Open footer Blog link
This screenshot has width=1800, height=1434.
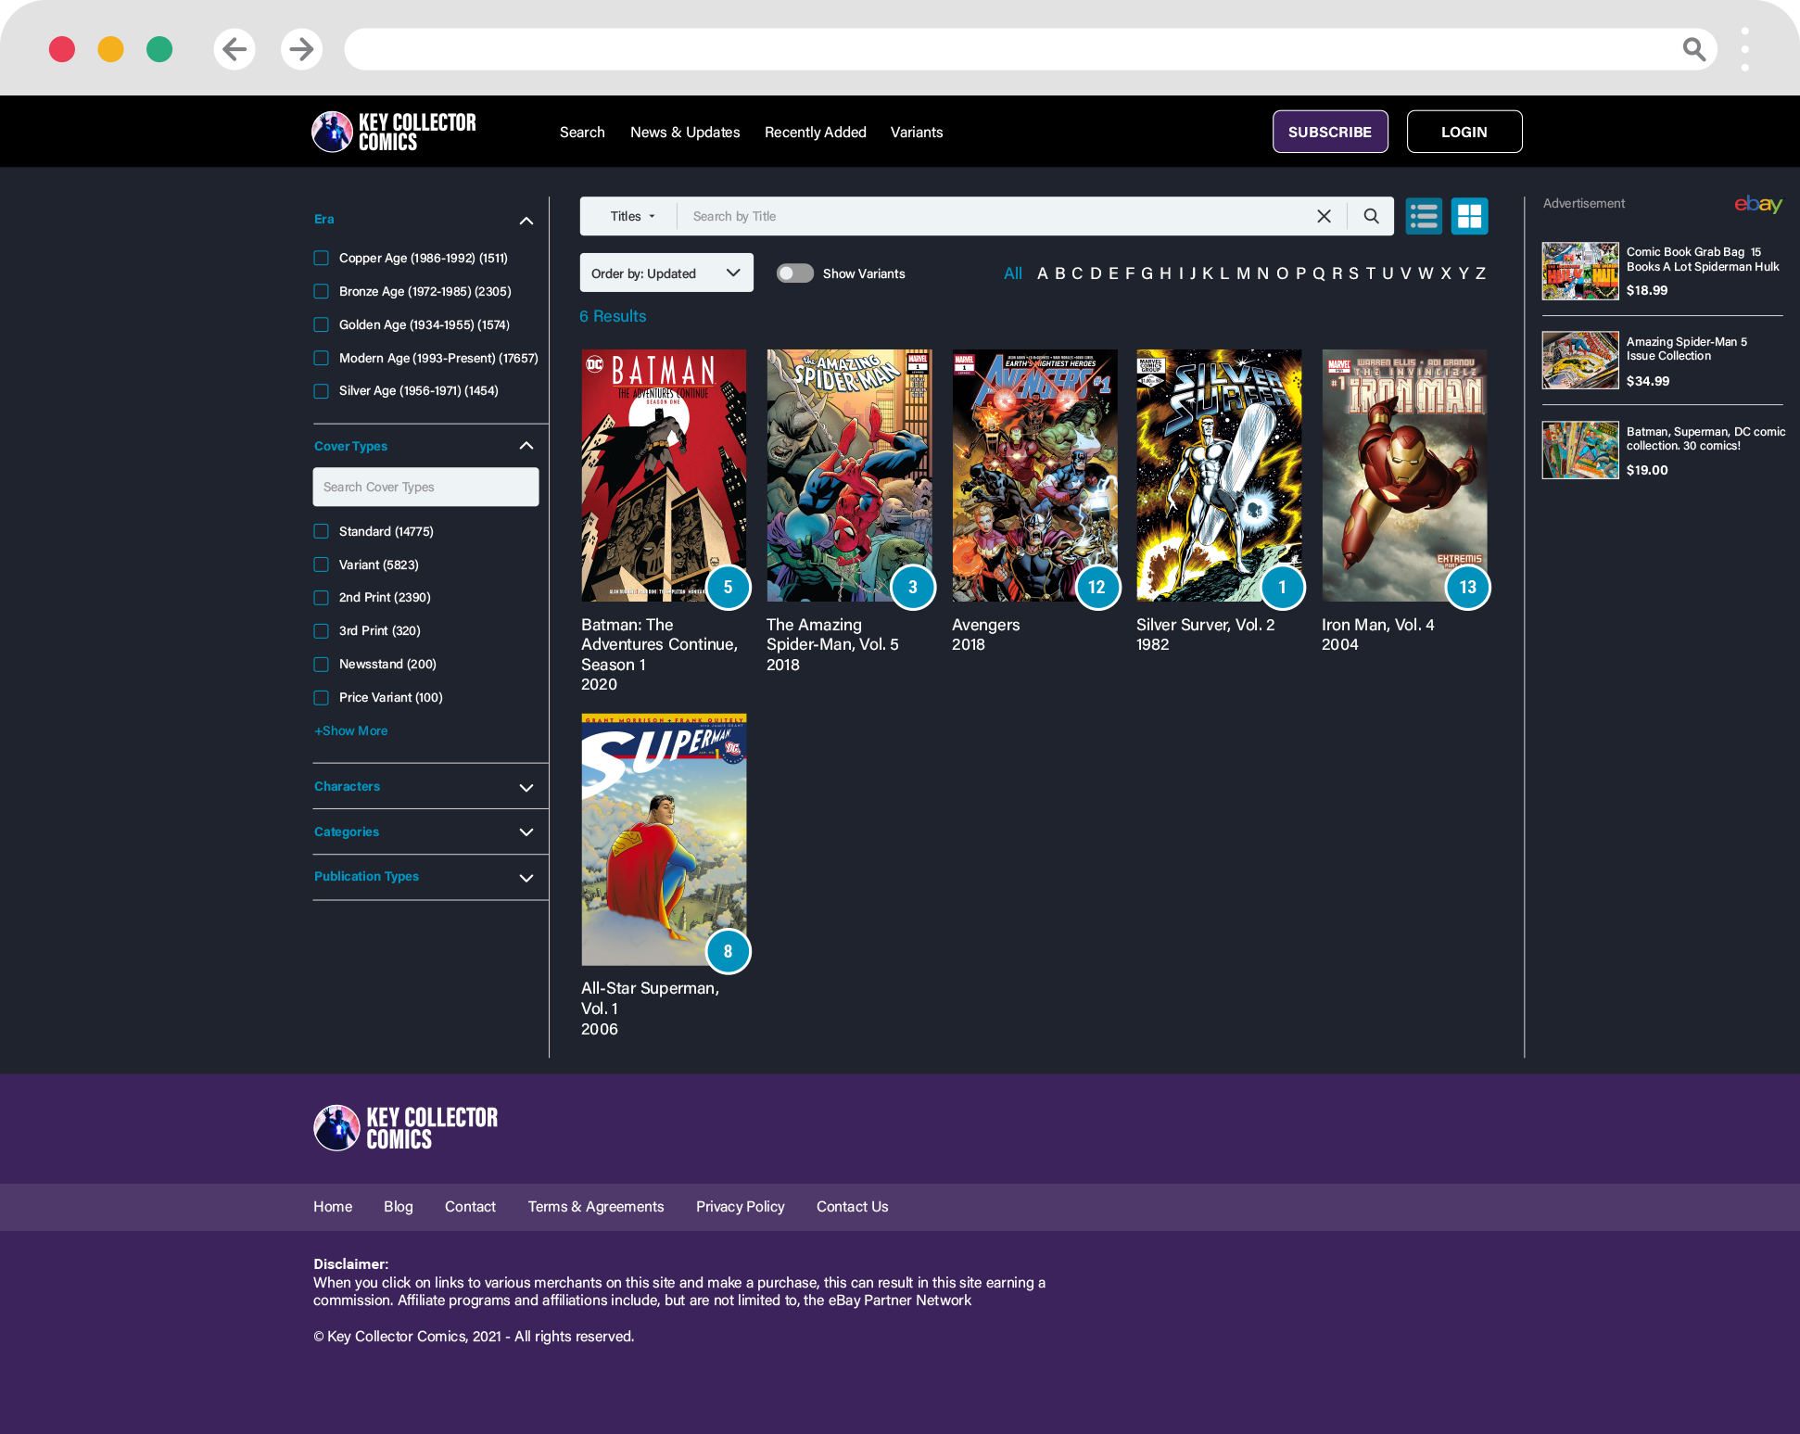coord(399,1207)
